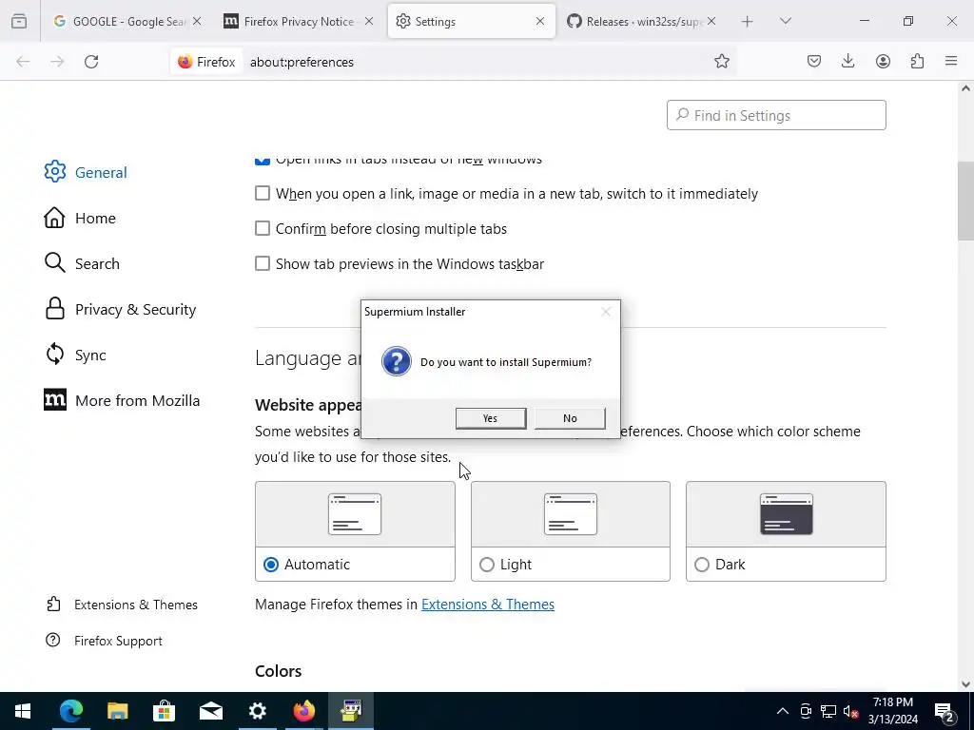Open Firefox Support from sidebar
Image resolution: width=974 pixels, height=730 pixels.
coord(104,641)
